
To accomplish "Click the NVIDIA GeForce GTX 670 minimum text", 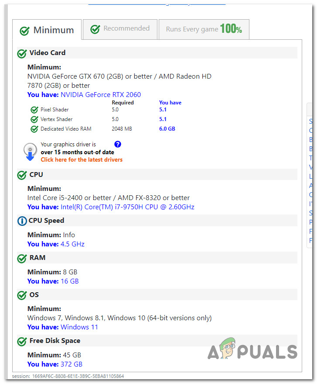I will click(x=119, y=81).
